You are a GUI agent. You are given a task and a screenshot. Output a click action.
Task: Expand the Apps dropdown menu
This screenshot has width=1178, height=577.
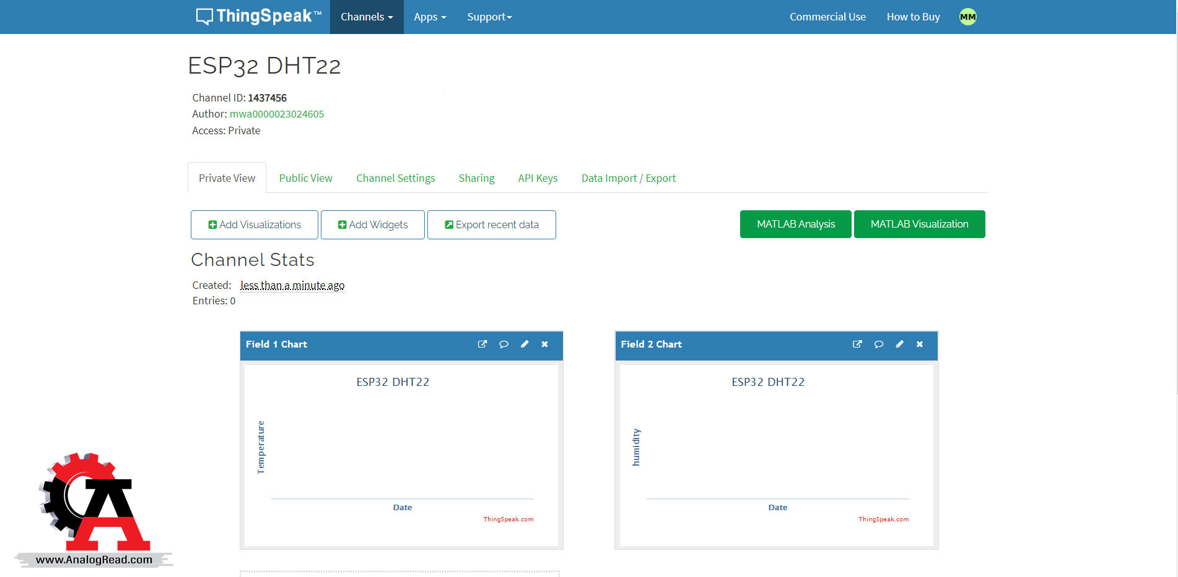tap(430, 17)
